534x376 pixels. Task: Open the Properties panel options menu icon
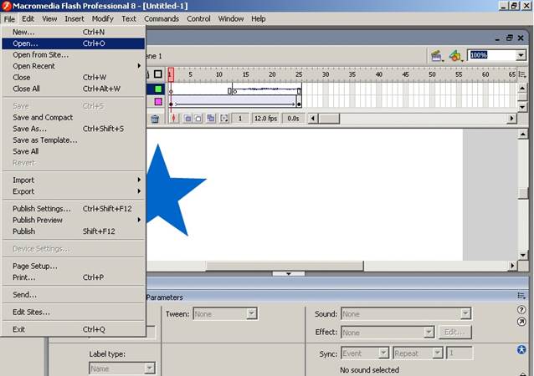(521, 296)
